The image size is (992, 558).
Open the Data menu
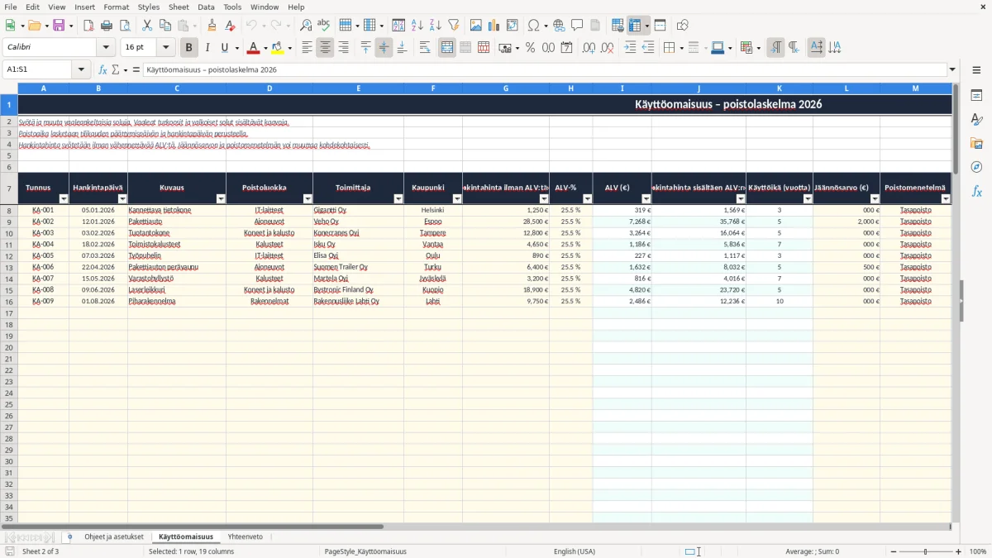point(206,7)
